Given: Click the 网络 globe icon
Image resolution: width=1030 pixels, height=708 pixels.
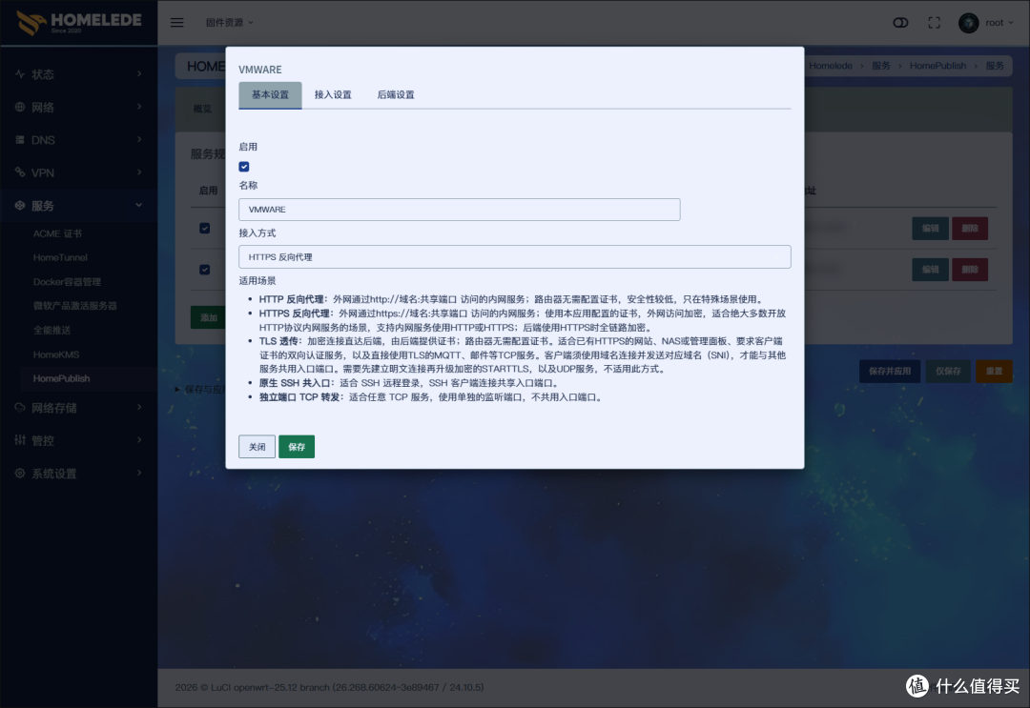Looking at the screenshot, I should (20, 107).
